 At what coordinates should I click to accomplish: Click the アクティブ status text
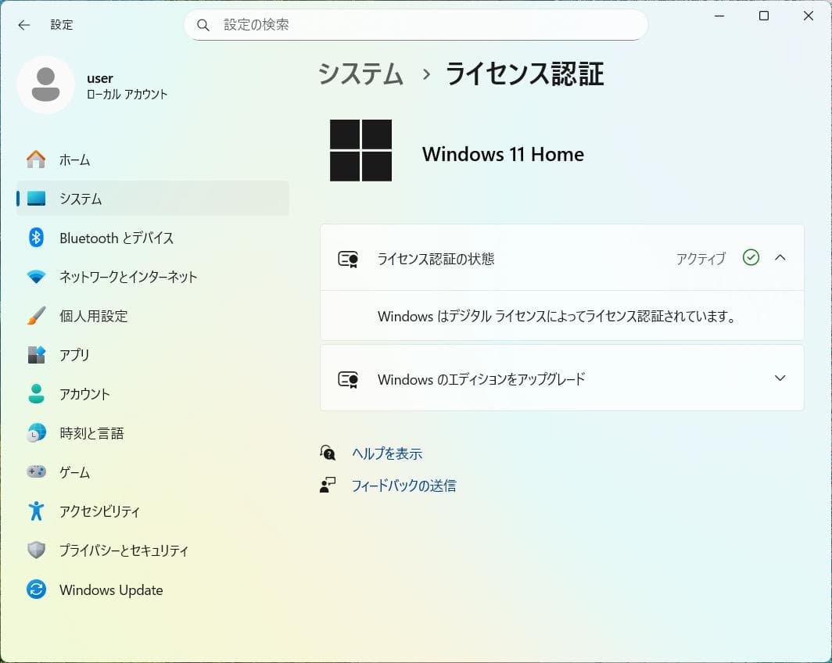coord(701,259)
